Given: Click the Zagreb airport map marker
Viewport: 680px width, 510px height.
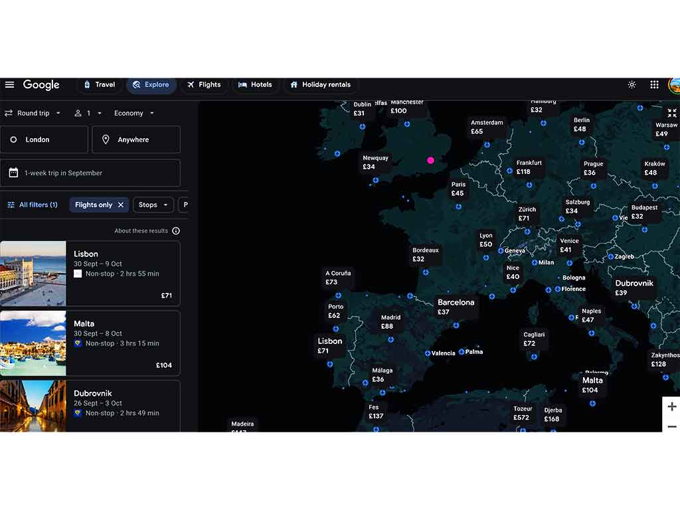Looking at the screenshot, I should point(611,256).
